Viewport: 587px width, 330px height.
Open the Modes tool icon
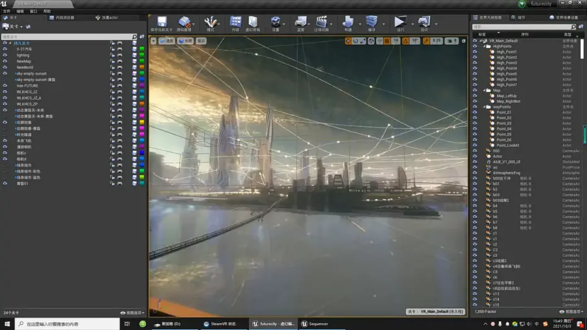pyautogui.click(x=210, y=23)
